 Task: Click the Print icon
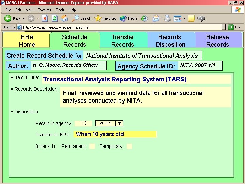point(168,18)
